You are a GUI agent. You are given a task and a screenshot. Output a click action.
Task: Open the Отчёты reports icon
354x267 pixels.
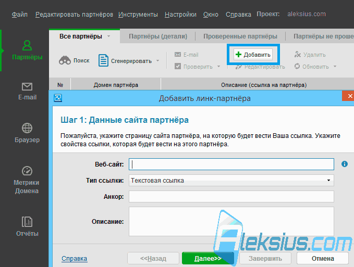pos(27,222)
